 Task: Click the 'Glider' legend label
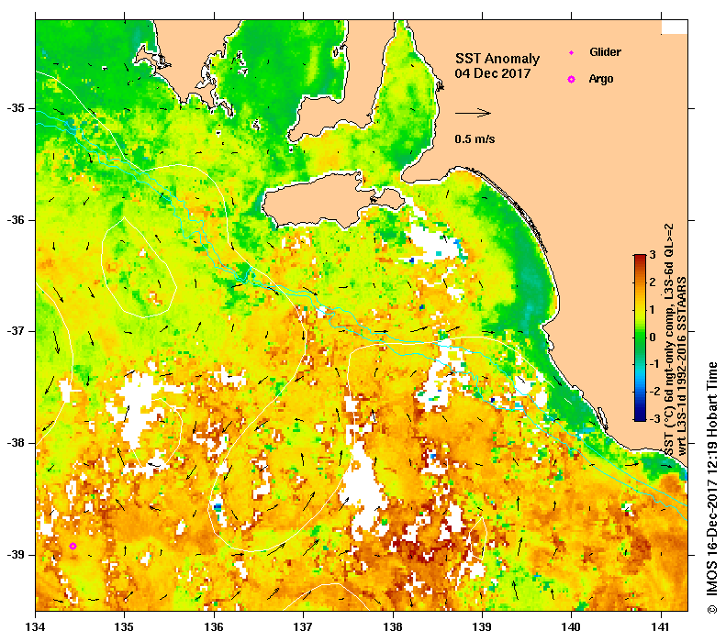coord(605,52)
